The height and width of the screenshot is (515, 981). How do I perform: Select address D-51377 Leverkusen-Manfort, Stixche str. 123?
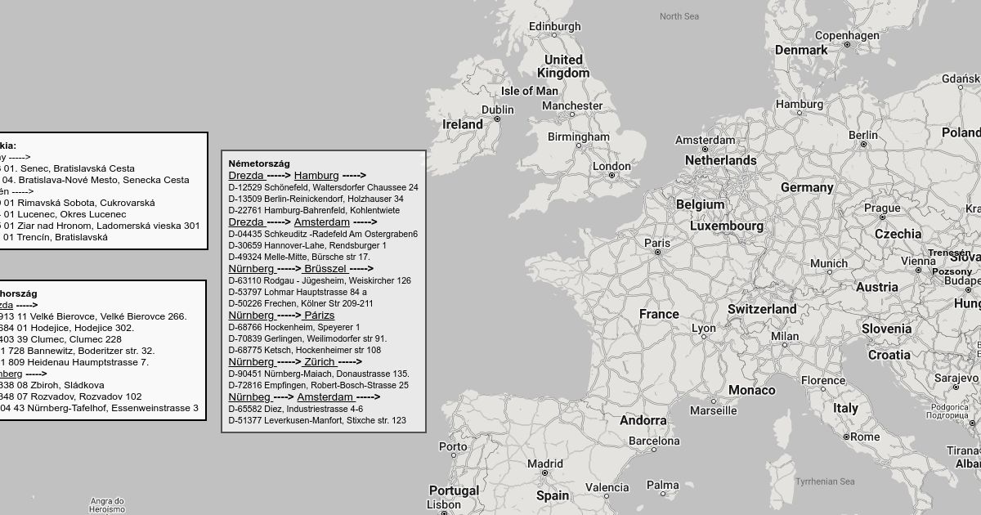tap(317, 420)
